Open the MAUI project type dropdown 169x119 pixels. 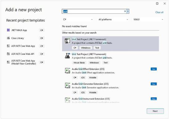(148, 19)
